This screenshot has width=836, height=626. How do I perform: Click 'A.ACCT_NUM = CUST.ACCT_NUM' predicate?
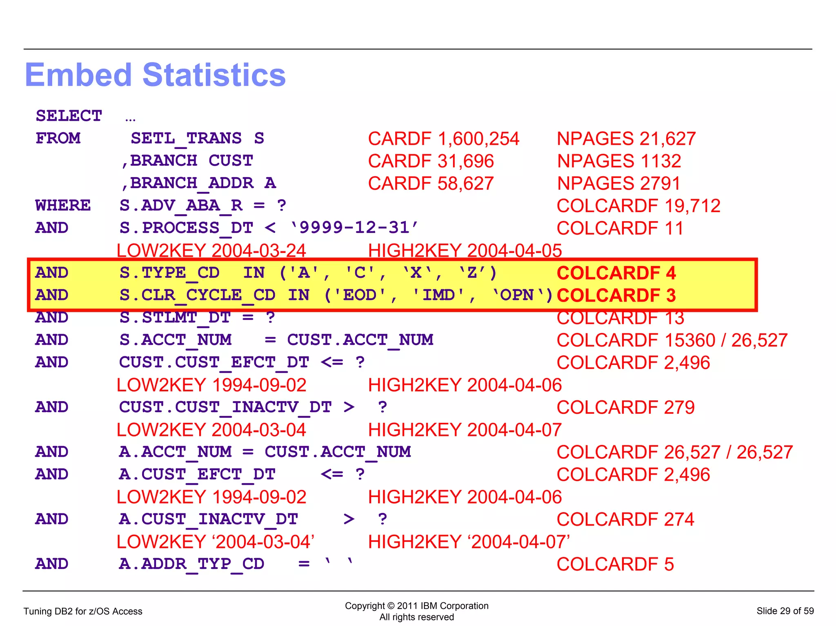(x=265, y=452)
